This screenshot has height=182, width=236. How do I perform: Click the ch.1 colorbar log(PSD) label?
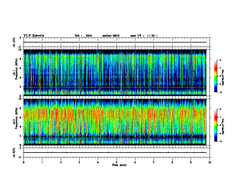pos(223,78)
